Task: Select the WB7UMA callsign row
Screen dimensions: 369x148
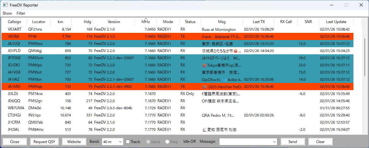Action: click(x=178, y=108)
